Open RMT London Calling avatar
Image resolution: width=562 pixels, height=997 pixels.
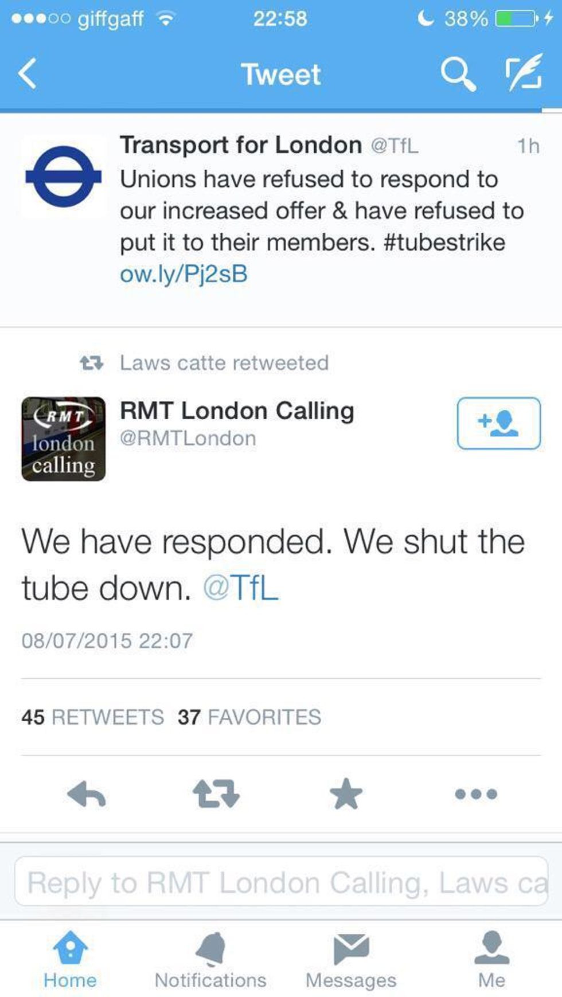pos(63,439)
